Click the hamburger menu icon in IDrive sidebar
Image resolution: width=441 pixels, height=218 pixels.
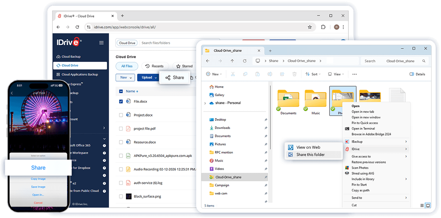click(101, 43)
